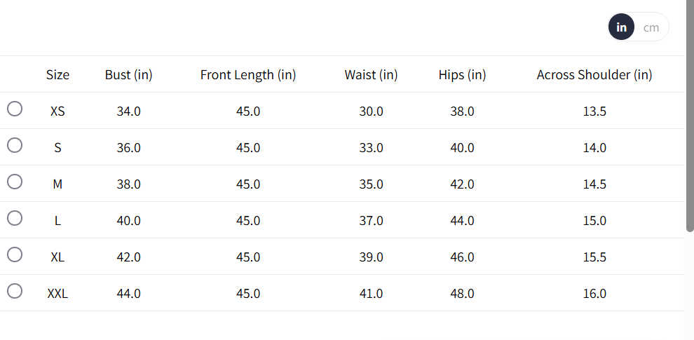The width and height of the screenshot is (694, 340).
Task: Click the Waist (in) column header
Action: pos(371,74)
